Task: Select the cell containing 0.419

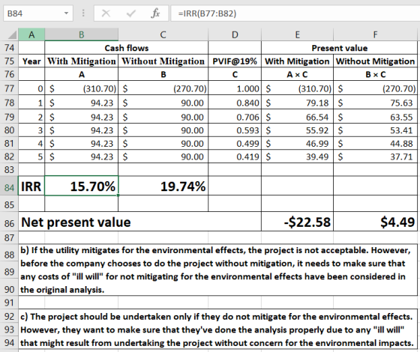Action: coord(235,157)
